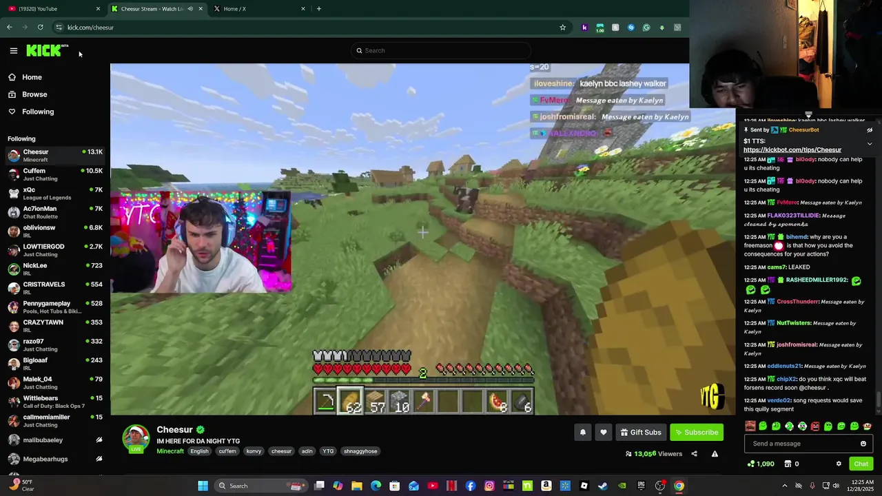Open Following in the sidebar
This screenshot has width=882, height=496.
pyautogui.click(x=31, y=112)
